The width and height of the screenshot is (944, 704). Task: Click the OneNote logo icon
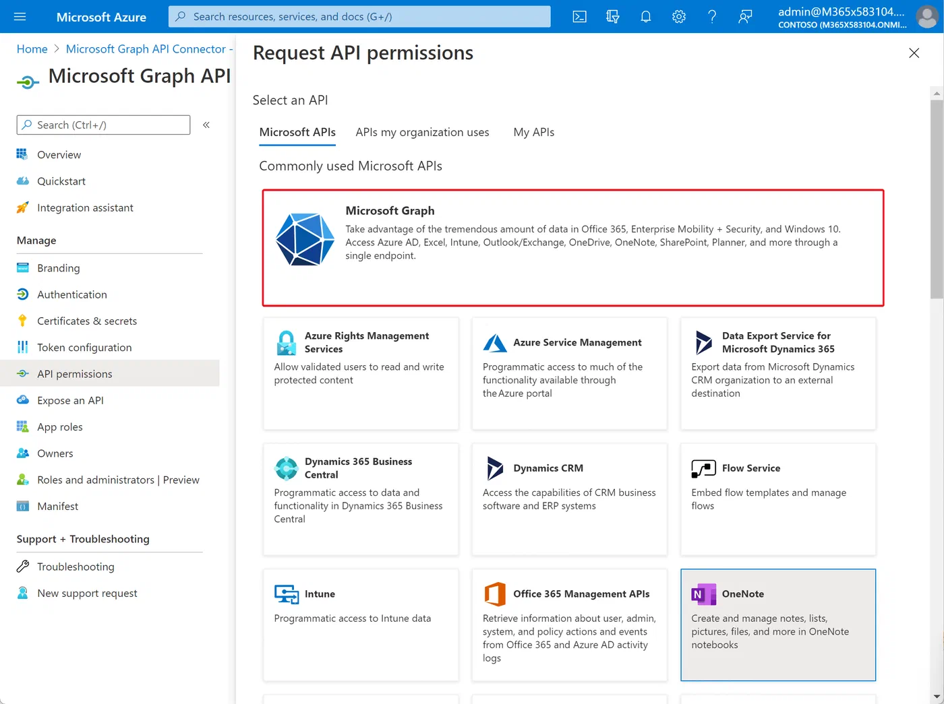point(703,594)
